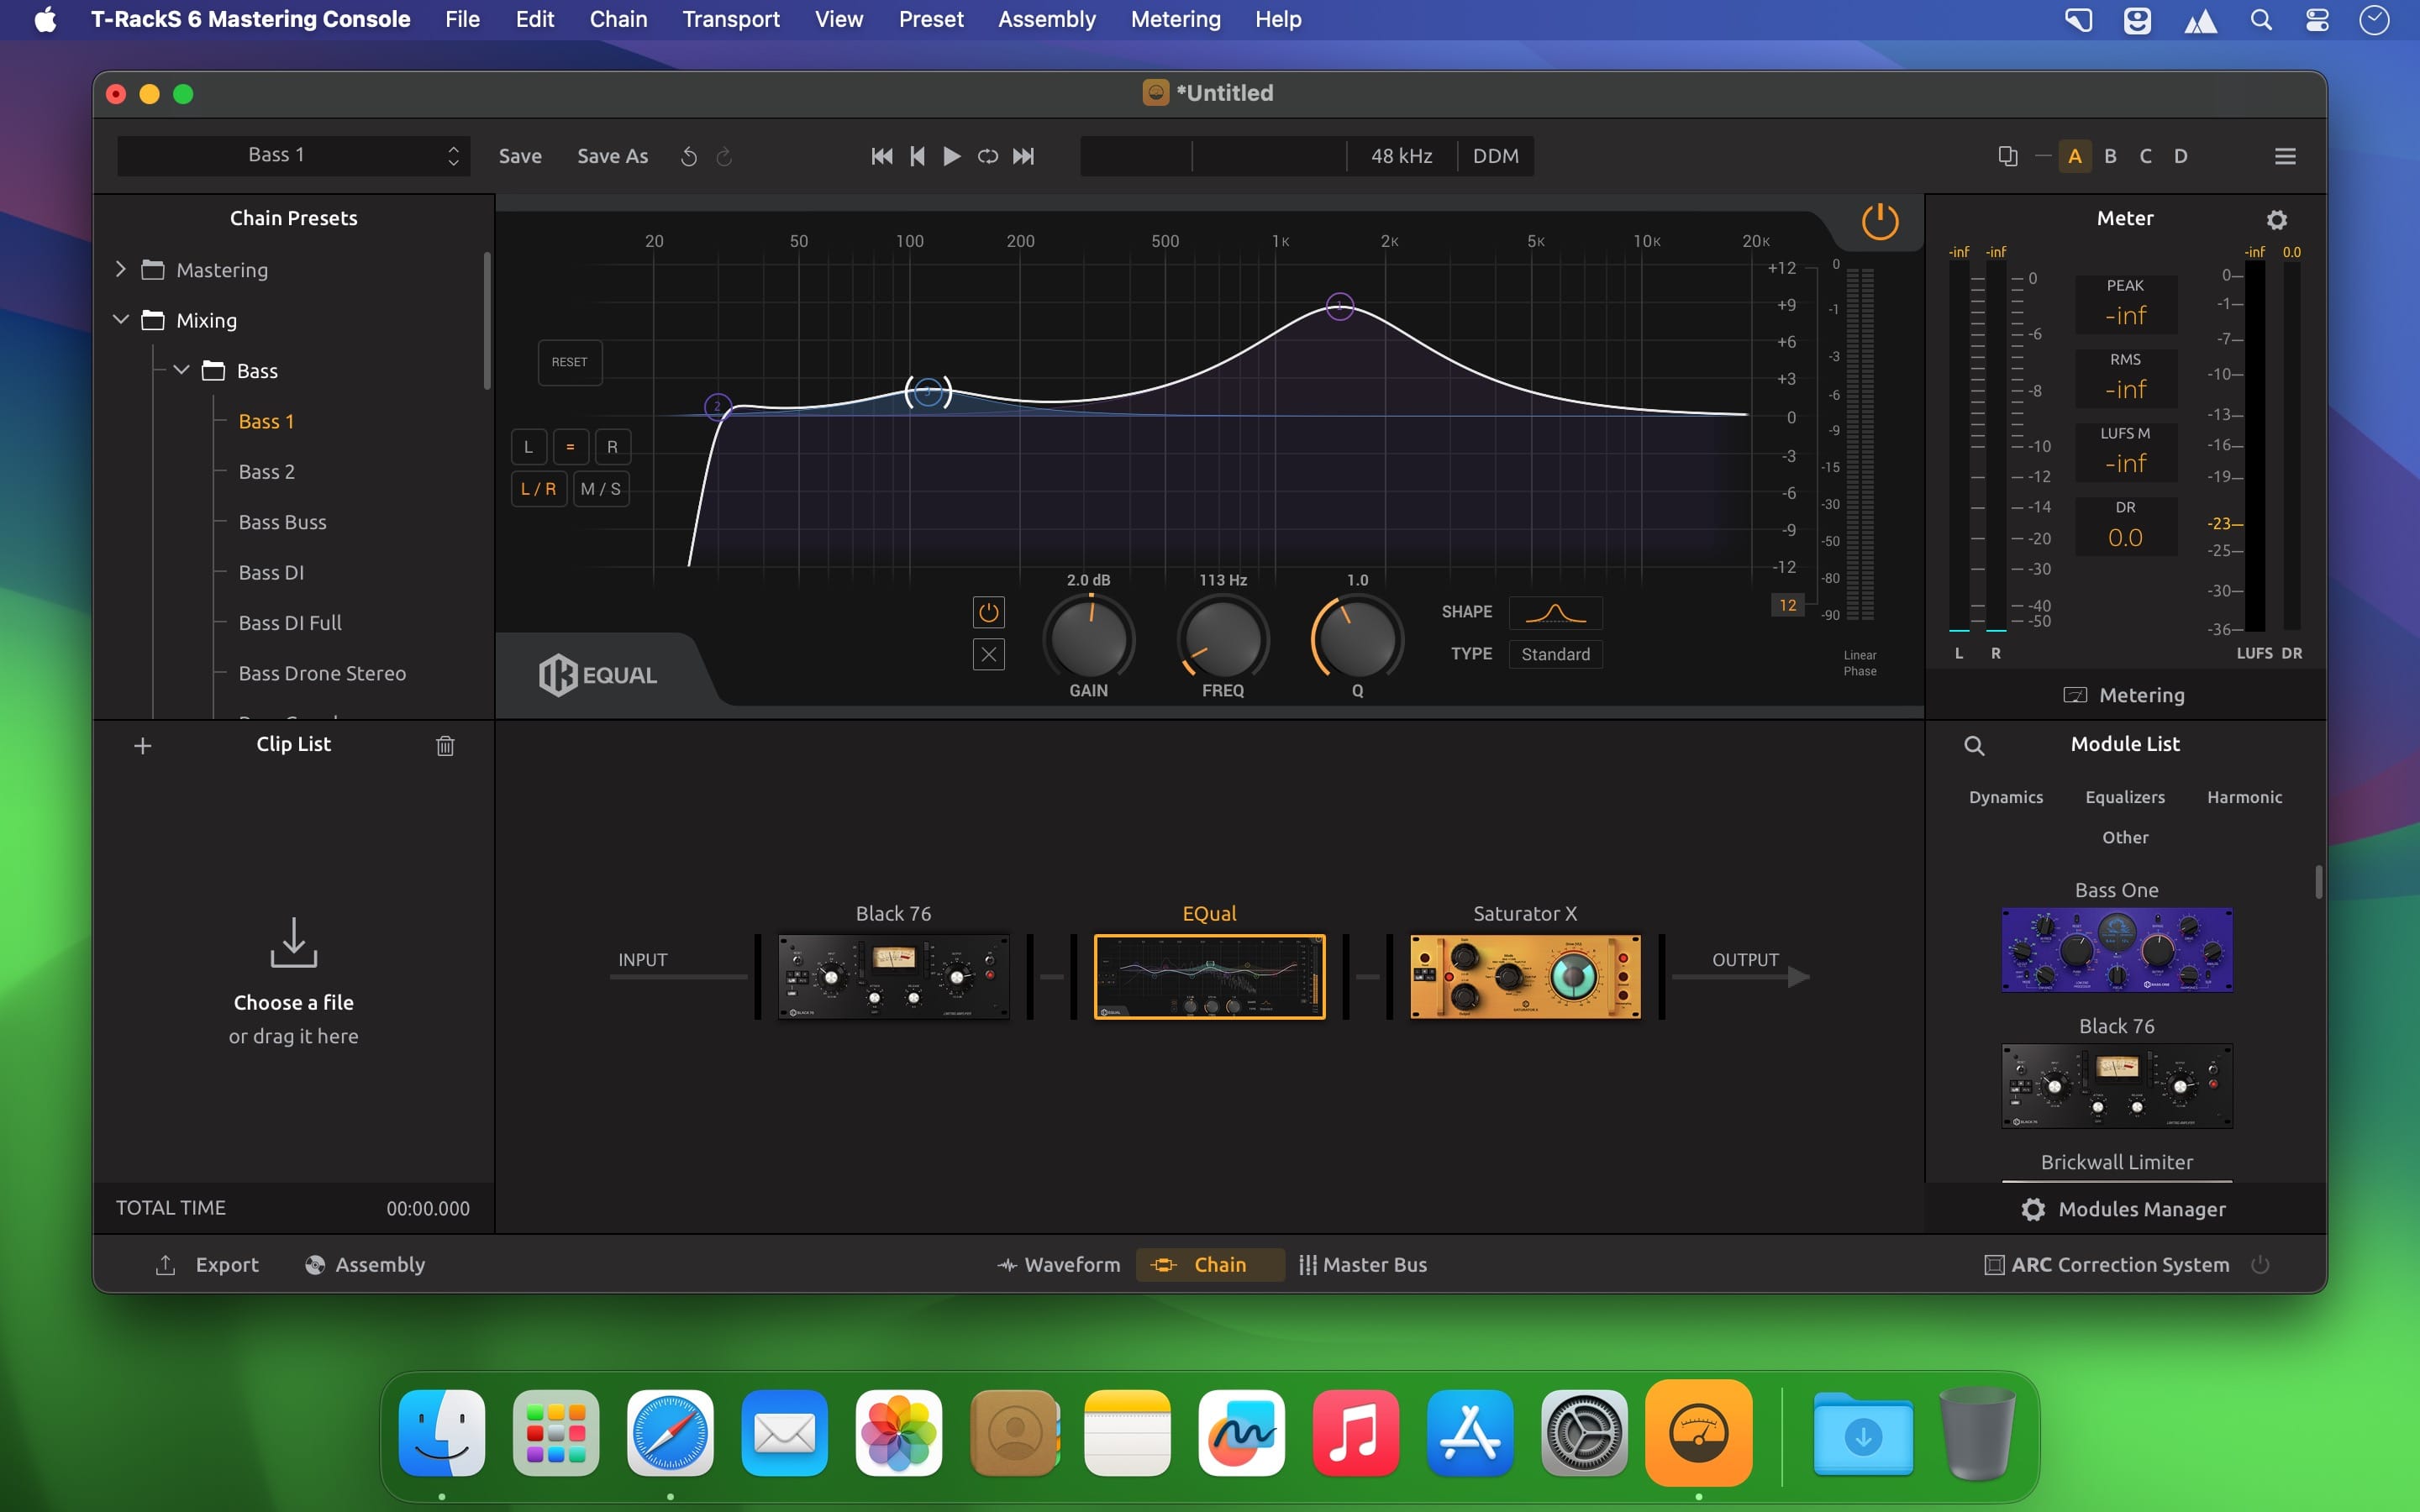The image size is (2420, 1512).
Task: Select the R channel button
Action: click(612, 447)
